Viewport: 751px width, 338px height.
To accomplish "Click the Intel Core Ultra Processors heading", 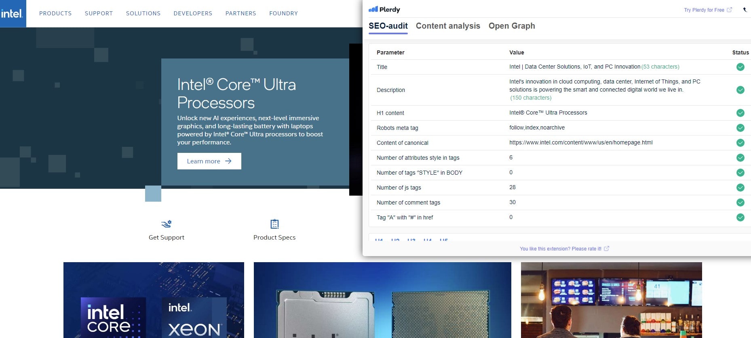I will tap(236, 94).
